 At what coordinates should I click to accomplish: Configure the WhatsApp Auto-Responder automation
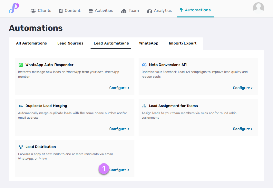pyautogui.click(x=119, y=88)
